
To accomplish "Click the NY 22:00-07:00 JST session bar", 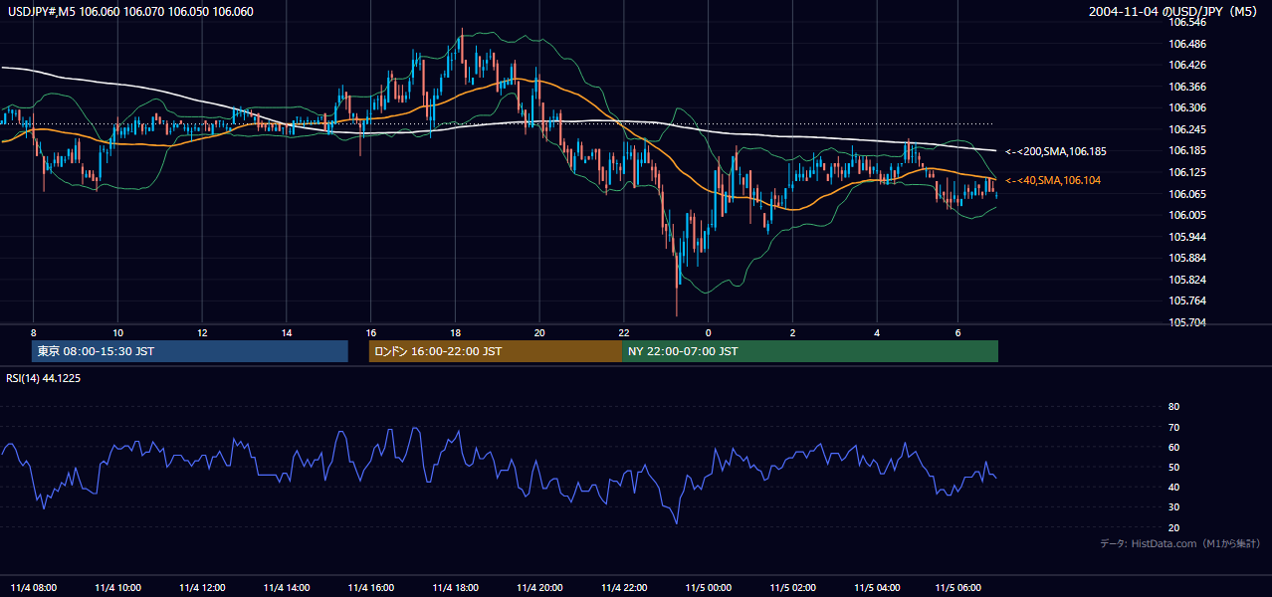I will pos(810,351).
